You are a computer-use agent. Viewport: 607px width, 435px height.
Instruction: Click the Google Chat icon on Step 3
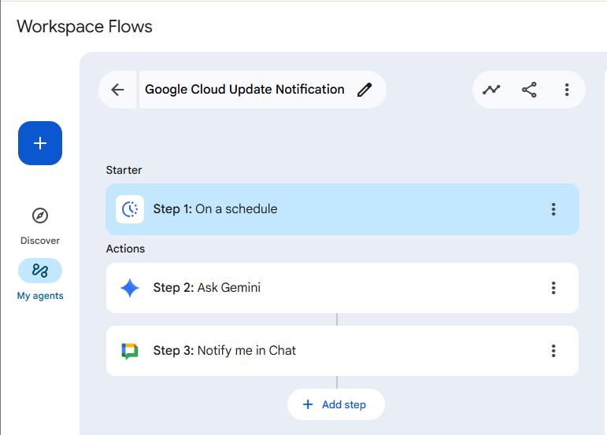click(x=130, y=351)
